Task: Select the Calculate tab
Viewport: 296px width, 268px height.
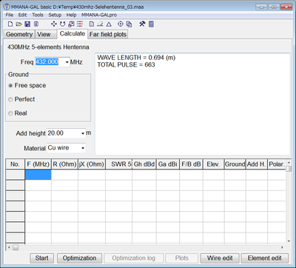Action: click(73, 34)
